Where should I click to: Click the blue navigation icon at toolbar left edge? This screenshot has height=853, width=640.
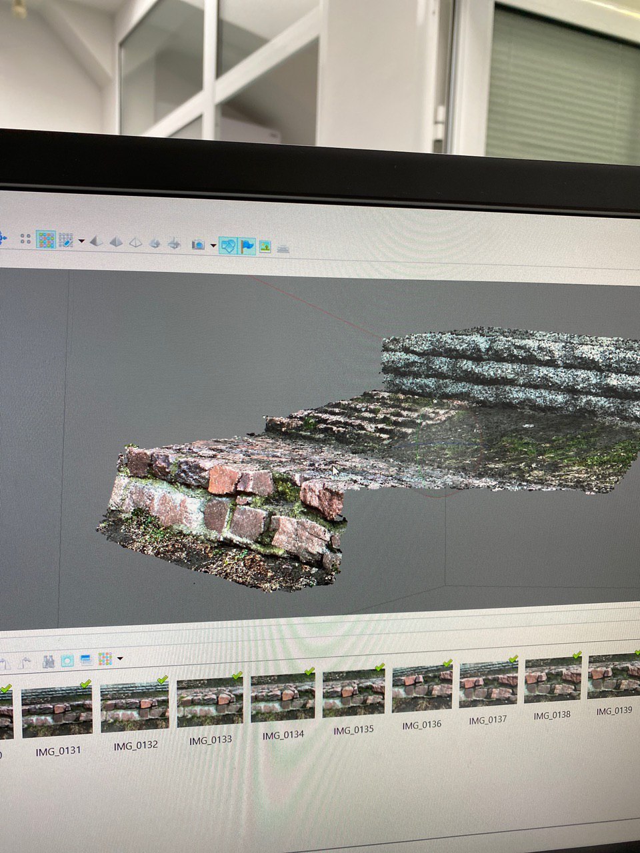pos(3,237)
